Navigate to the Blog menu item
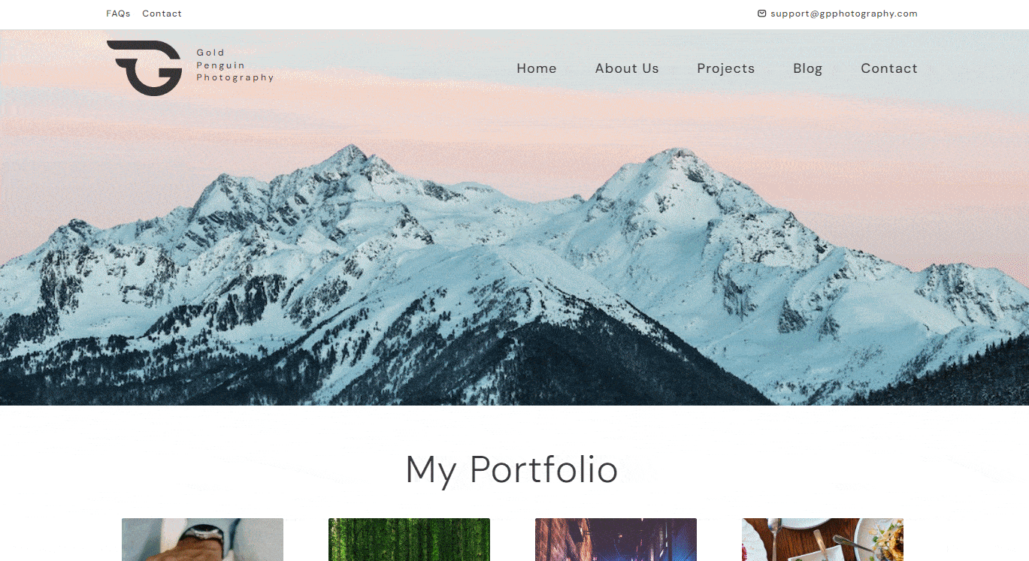This screenshot has height=561, width=1029. point(807,68)
